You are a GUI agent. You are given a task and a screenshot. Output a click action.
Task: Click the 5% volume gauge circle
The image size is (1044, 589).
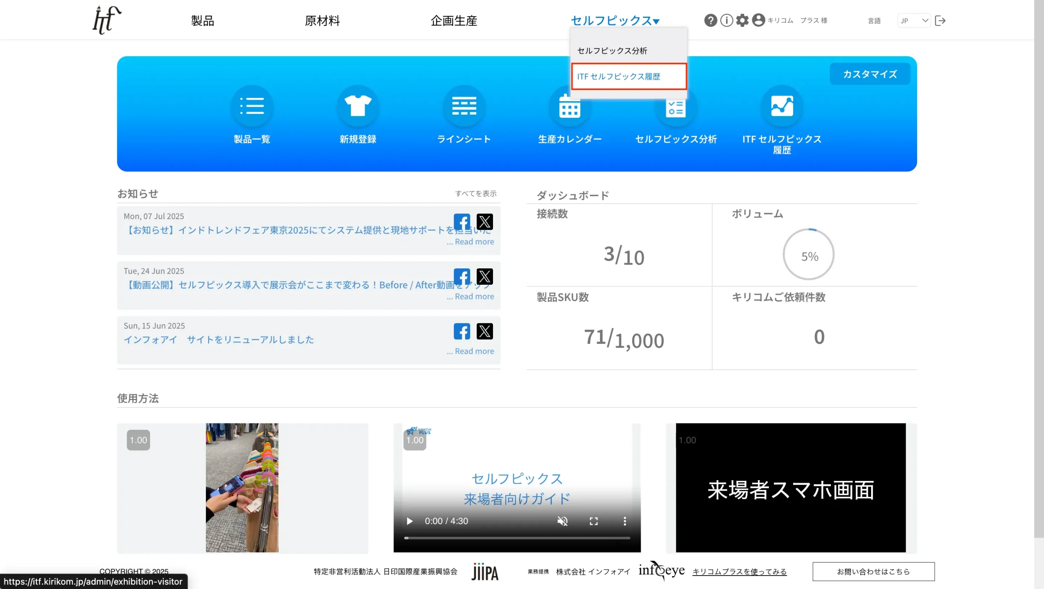pyautogui.click(x=808, y=255)
